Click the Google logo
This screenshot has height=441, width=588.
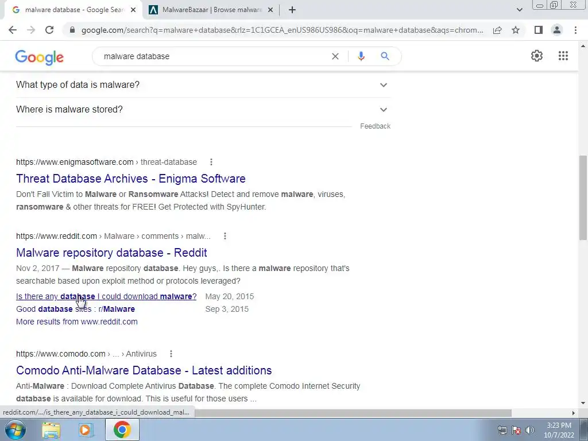[x=40, y=57]
